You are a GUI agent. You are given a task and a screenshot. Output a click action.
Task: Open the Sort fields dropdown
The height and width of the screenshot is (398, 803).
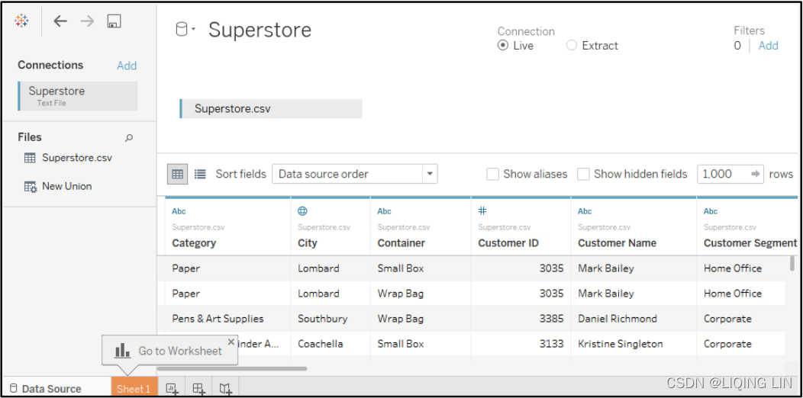pos(355,174)
